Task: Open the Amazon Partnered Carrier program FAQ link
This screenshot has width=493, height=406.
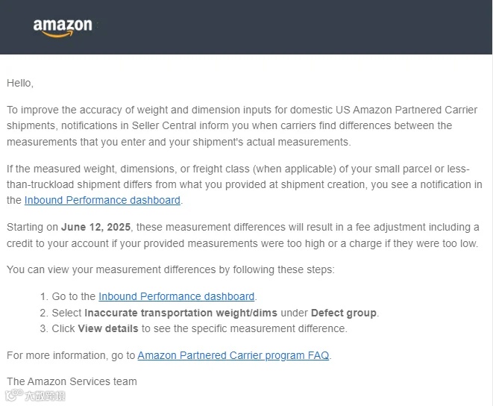Action: coord(233,355)
